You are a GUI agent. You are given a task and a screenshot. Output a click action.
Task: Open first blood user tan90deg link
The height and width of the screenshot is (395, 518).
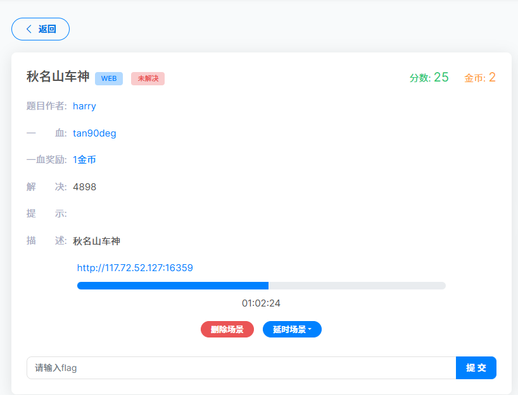coord(94,133)
